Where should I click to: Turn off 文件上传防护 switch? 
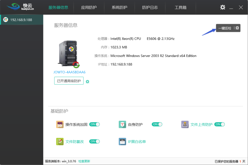(x=220, y=125)
